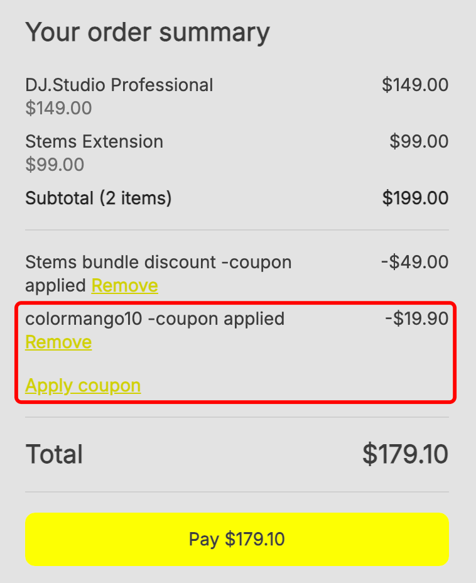Image resolution: width=476 pixels, height=583 pixels.
Task: Click the Stems bundle discount coupon text
Action: (x=158, y=262)
